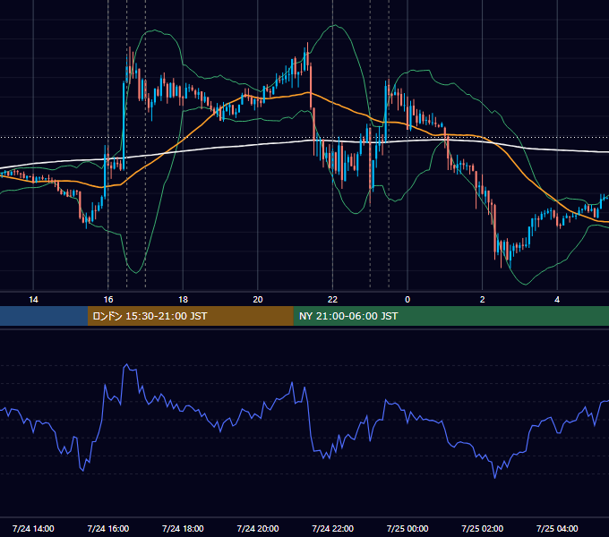Click the 7/25 00:00 time label
Viewport: 609px width, 537px height.
click(x=407, y=528)
